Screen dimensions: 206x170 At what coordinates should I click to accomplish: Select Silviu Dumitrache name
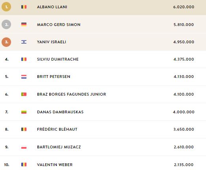click(58, 59)
